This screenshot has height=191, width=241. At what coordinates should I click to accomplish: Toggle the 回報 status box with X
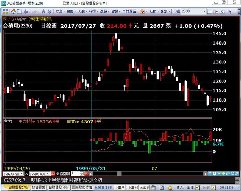tap(213, 187)
